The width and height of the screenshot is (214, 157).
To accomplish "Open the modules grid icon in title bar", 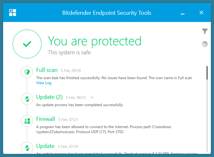I will [x=13, y=13].
